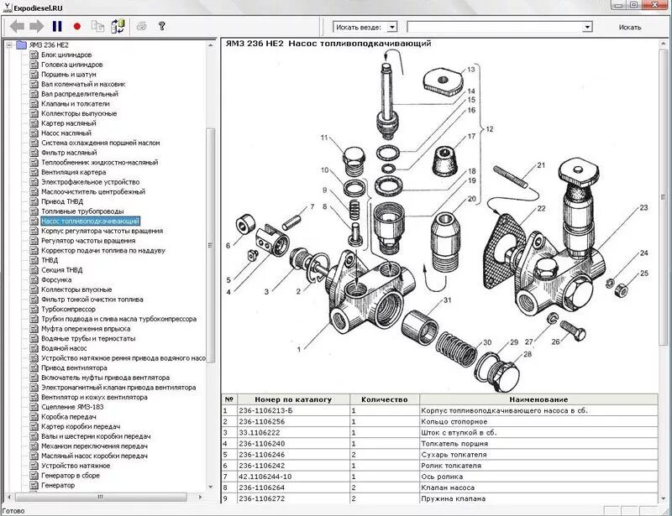Screen dimensions: 672x516
Task: Select Головка цилиндров in the tree
Action: point(72,65)
